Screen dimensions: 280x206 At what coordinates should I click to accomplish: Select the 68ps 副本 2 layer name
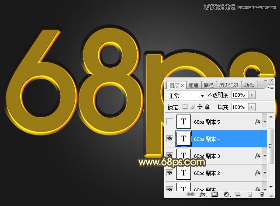207,173
